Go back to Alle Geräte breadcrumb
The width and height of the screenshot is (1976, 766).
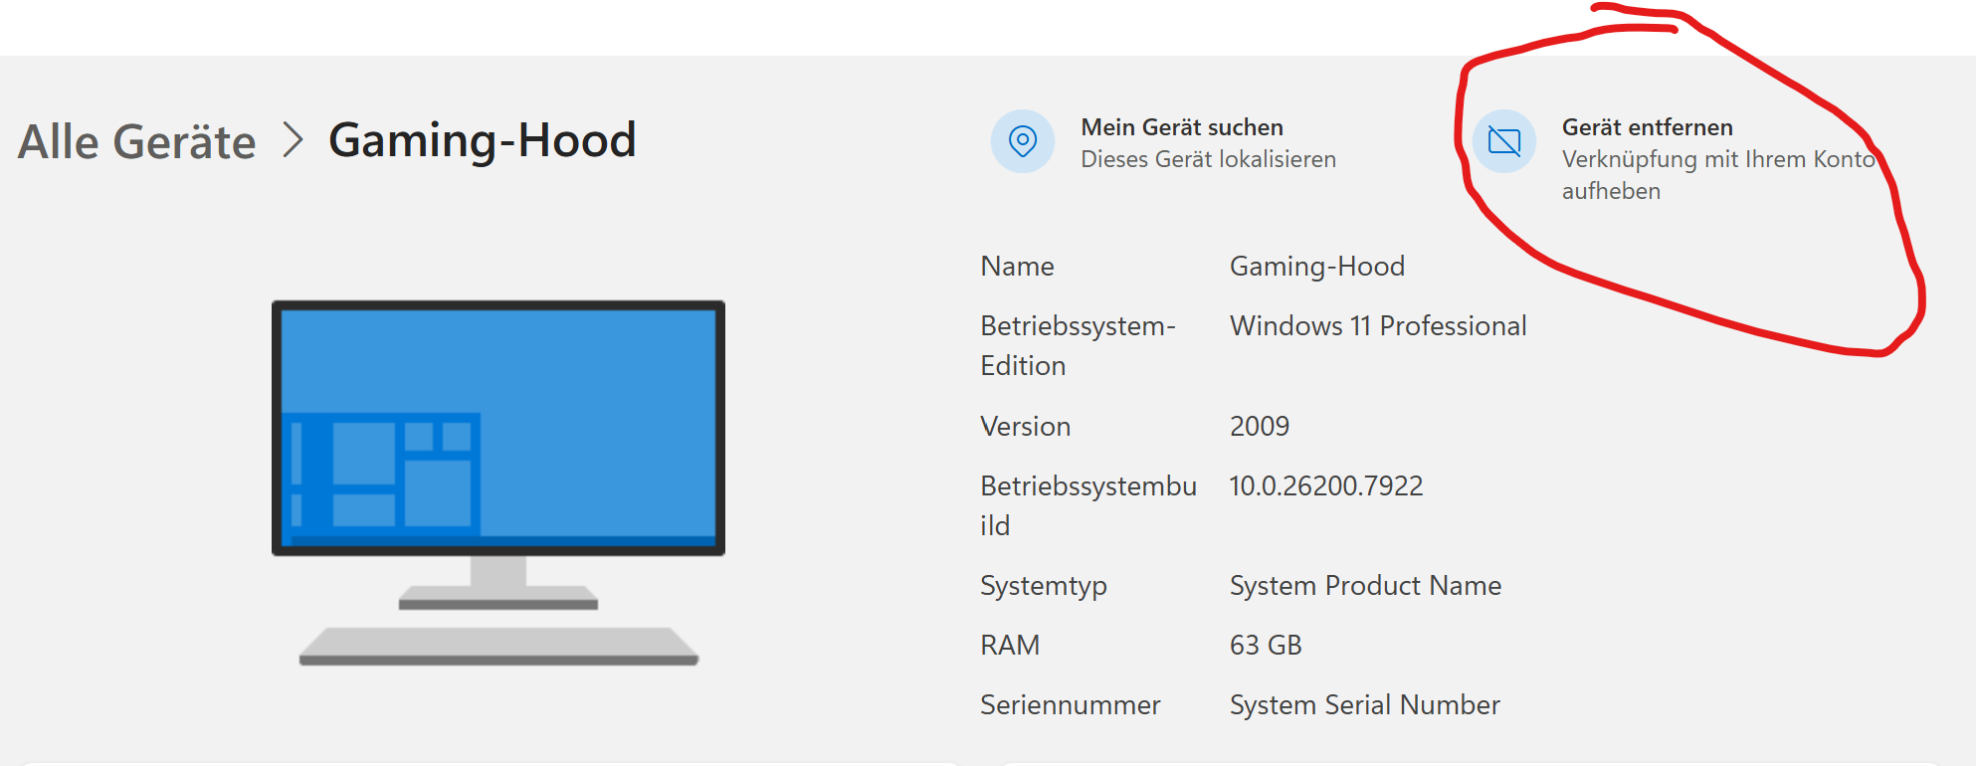(x=137, y=141)
